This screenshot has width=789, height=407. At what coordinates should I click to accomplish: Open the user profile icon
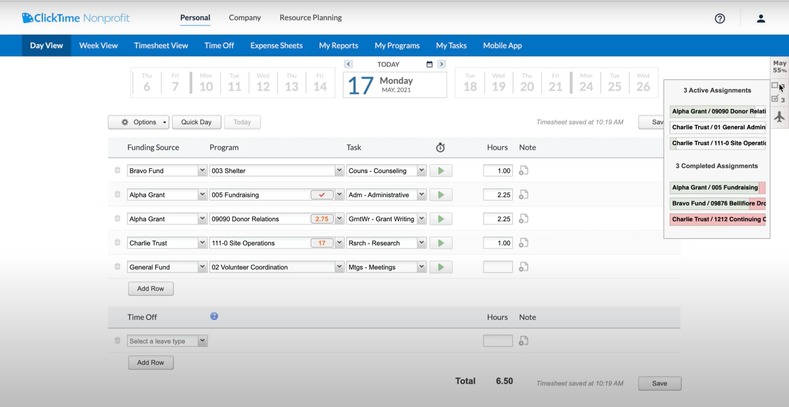pyautogui.click(x=761, y=19)
